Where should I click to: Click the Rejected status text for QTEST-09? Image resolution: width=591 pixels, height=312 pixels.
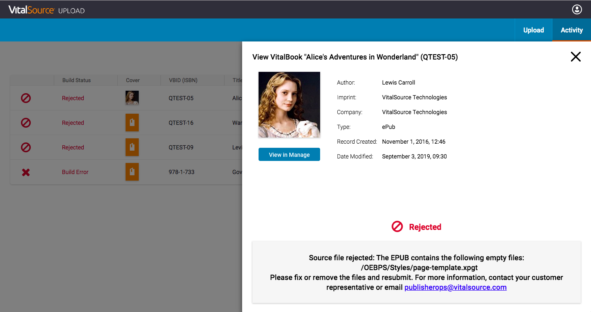click(73, 147)
